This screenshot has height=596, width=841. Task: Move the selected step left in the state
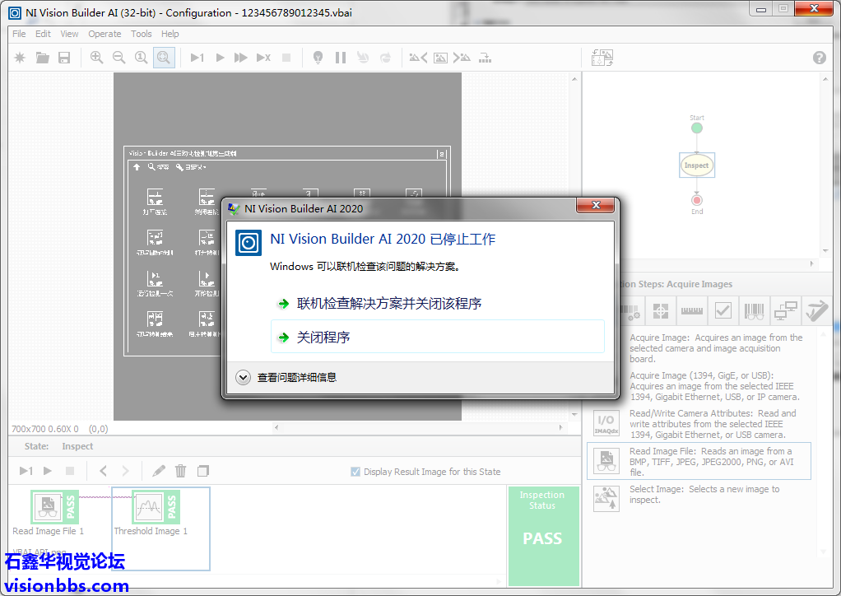point(103,471)
